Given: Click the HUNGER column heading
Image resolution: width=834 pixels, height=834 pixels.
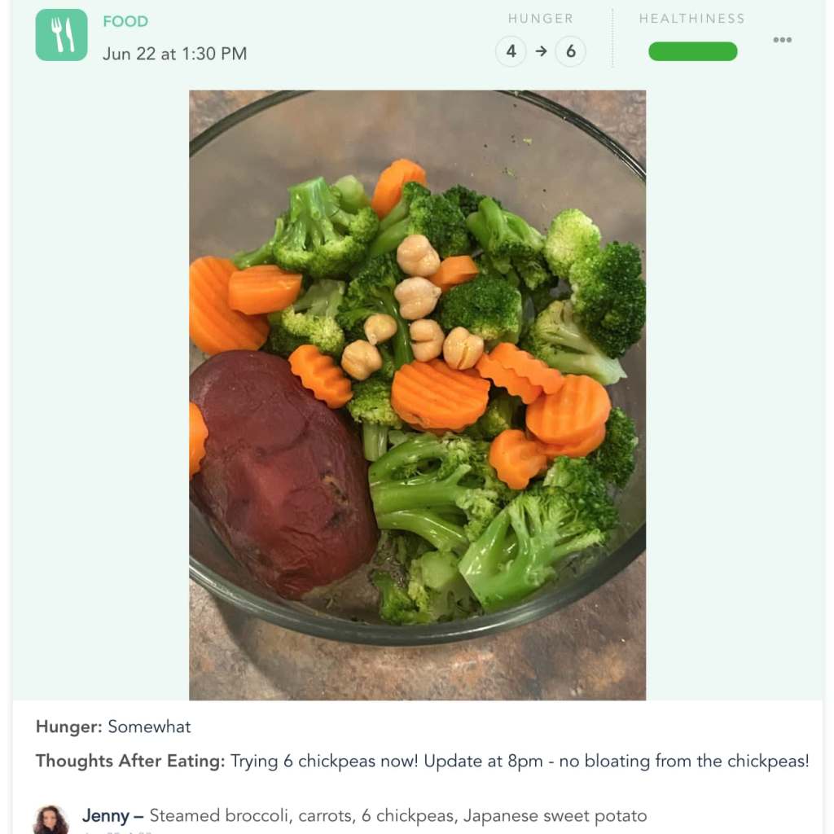Looking at the screenshot, I should [541, 19].
